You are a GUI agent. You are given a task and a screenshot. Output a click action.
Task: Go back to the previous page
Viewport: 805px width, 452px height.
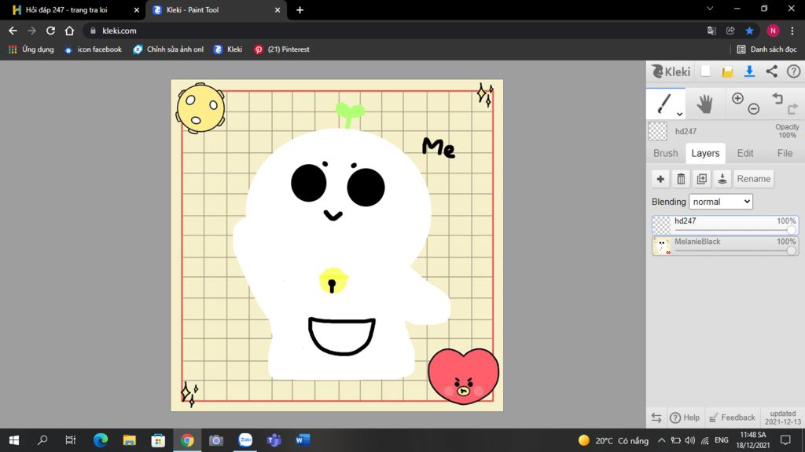pos(13,31)
